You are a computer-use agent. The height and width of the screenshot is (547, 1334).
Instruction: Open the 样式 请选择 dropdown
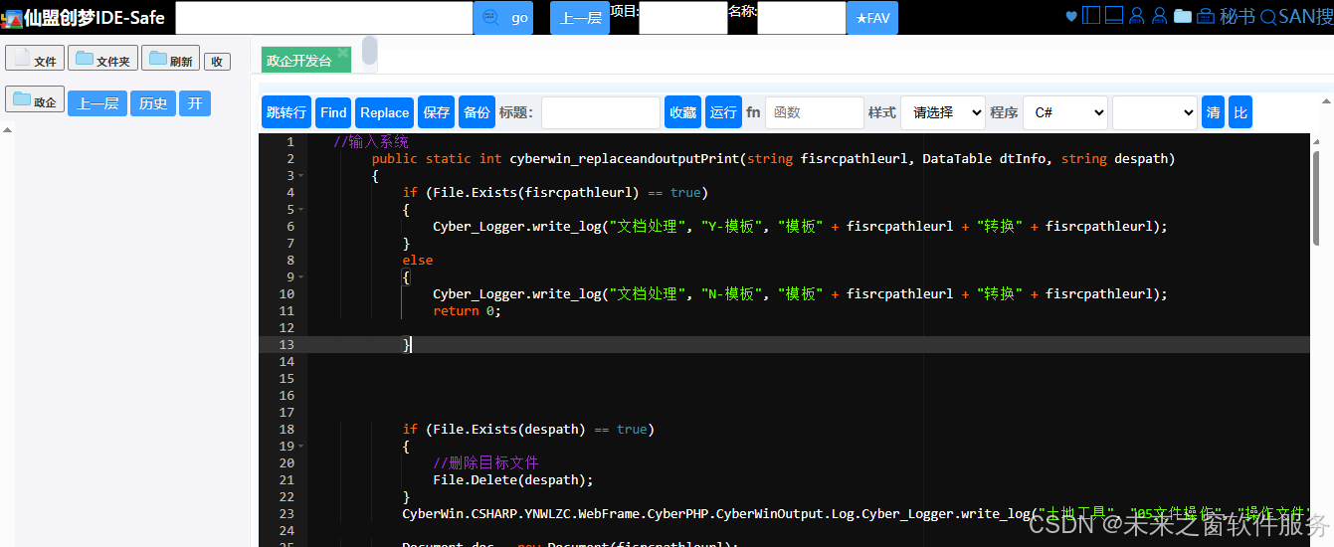tap(943, 112)
